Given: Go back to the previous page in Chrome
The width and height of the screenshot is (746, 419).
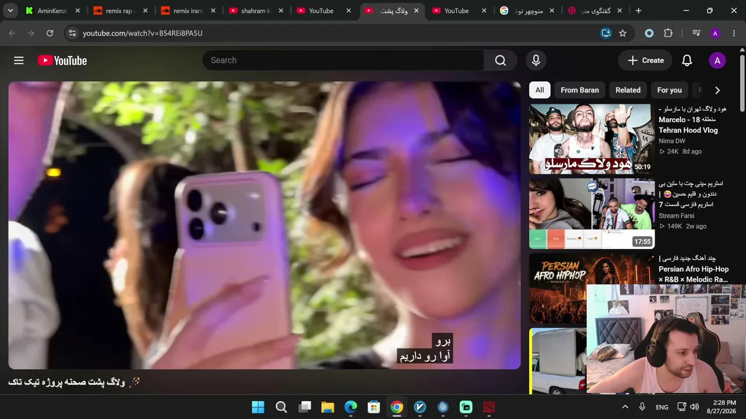Looking at the screenshot, I should click(x=12, y=33).
